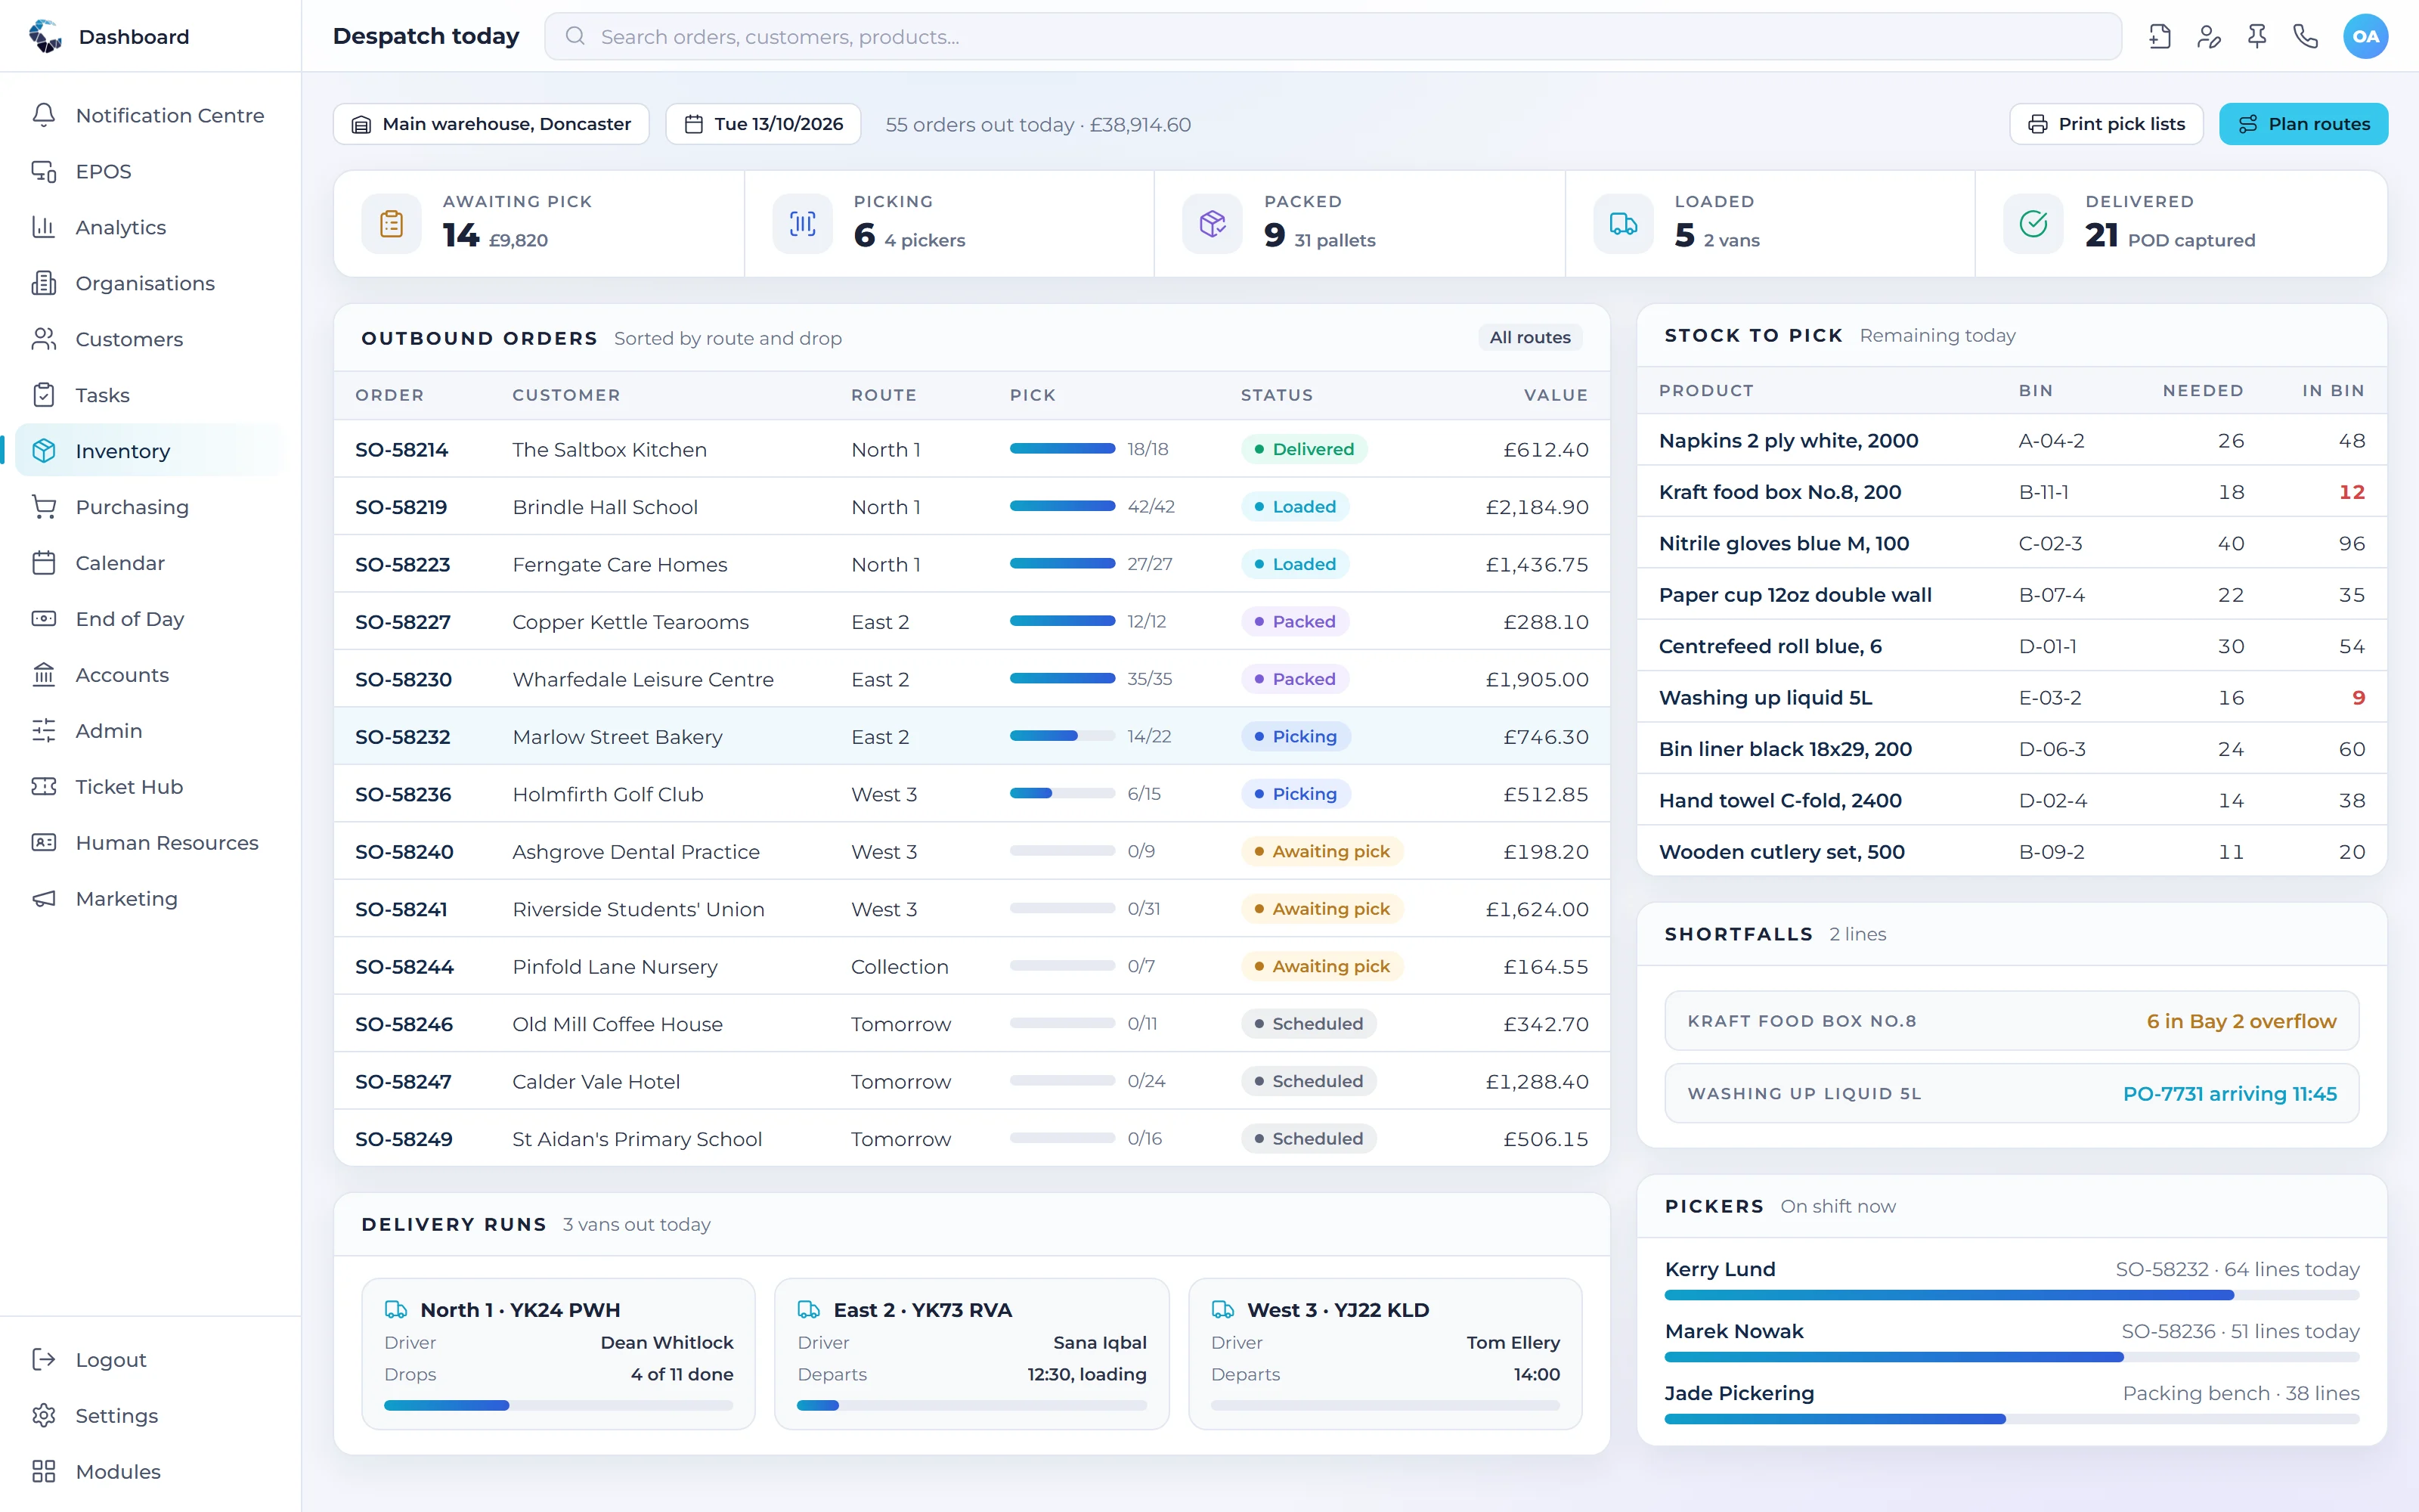
Task: Click the user edit icon in header
Action: click(2208, 37)
